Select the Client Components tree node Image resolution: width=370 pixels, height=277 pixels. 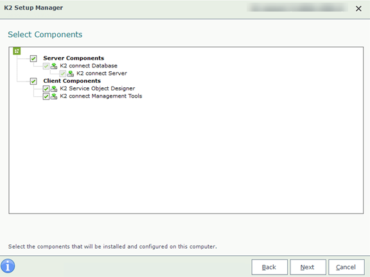click(72, 81)
